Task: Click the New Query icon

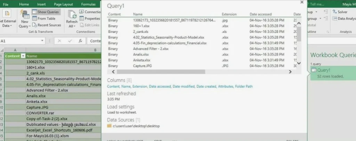Action: pyautogui.click(x=25, y=15)
